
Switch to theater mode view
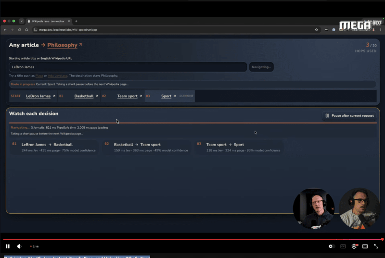click(x=365, y=246)
